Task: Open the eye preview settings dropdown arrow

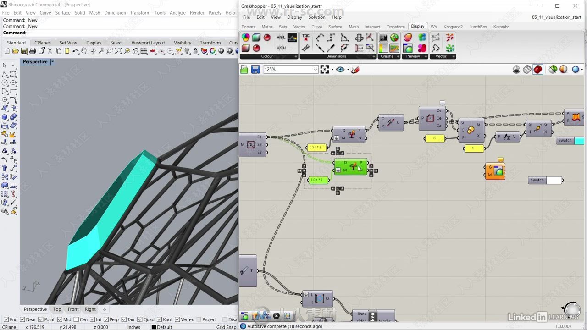Action: [x=348, y=70]
